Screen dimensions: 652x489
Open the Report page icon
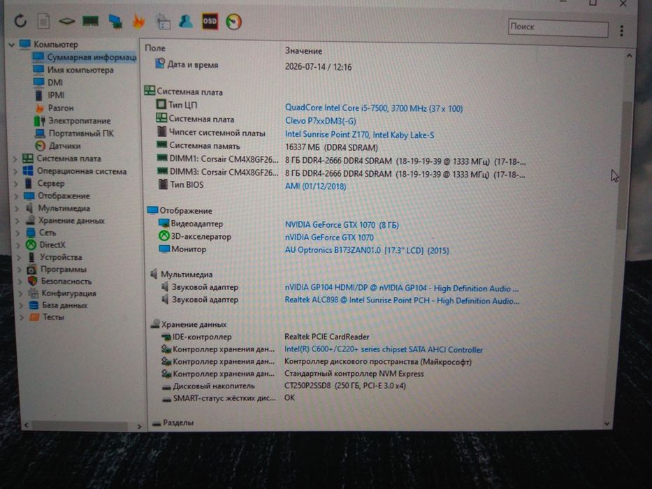pyautogui.click(x=43, y=21)
